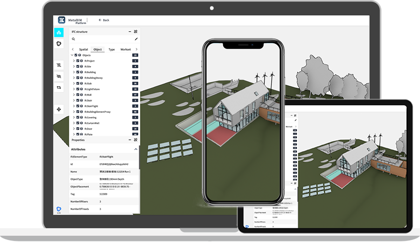Collapse the Attributes section
Screen dimensions: 420x248
click(136, 149)
